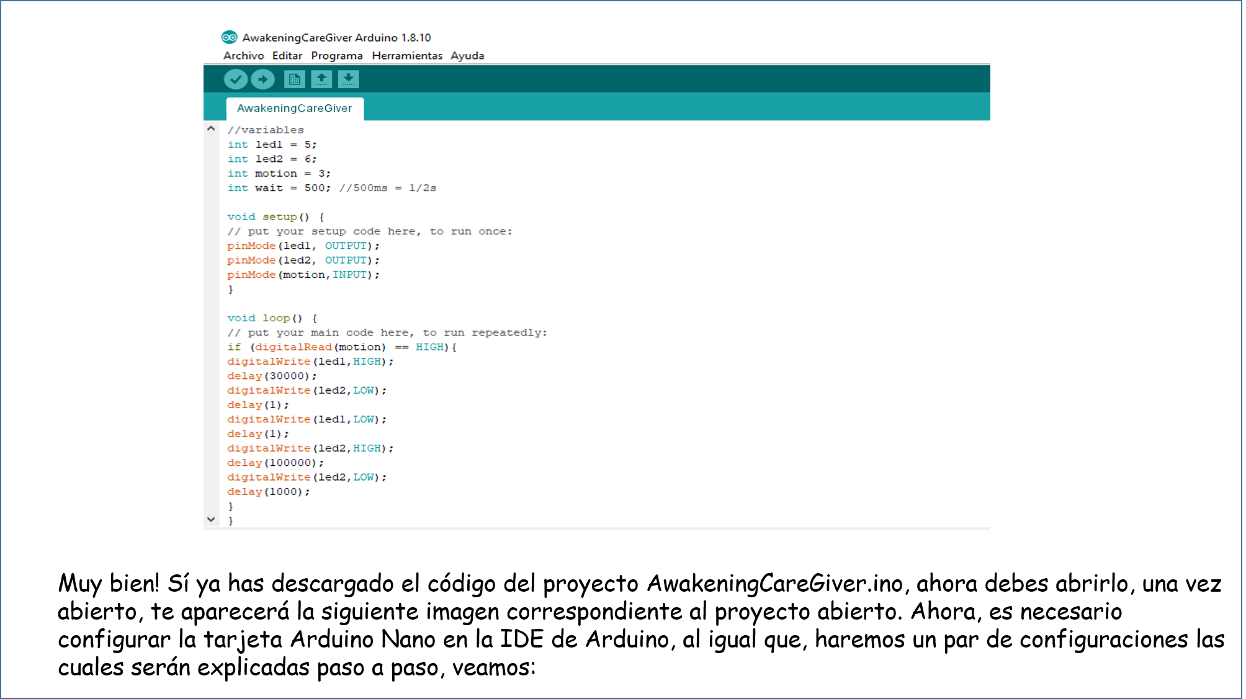Save the sketch using the Save (down arrow) icon
1246x699 pixels.
click(348, 79)
